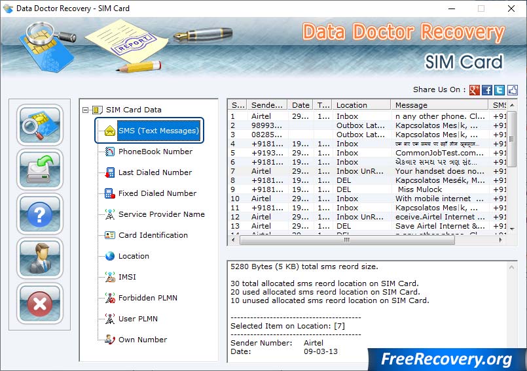Select row 7 'Your handset does no...' message

[440, 171]
